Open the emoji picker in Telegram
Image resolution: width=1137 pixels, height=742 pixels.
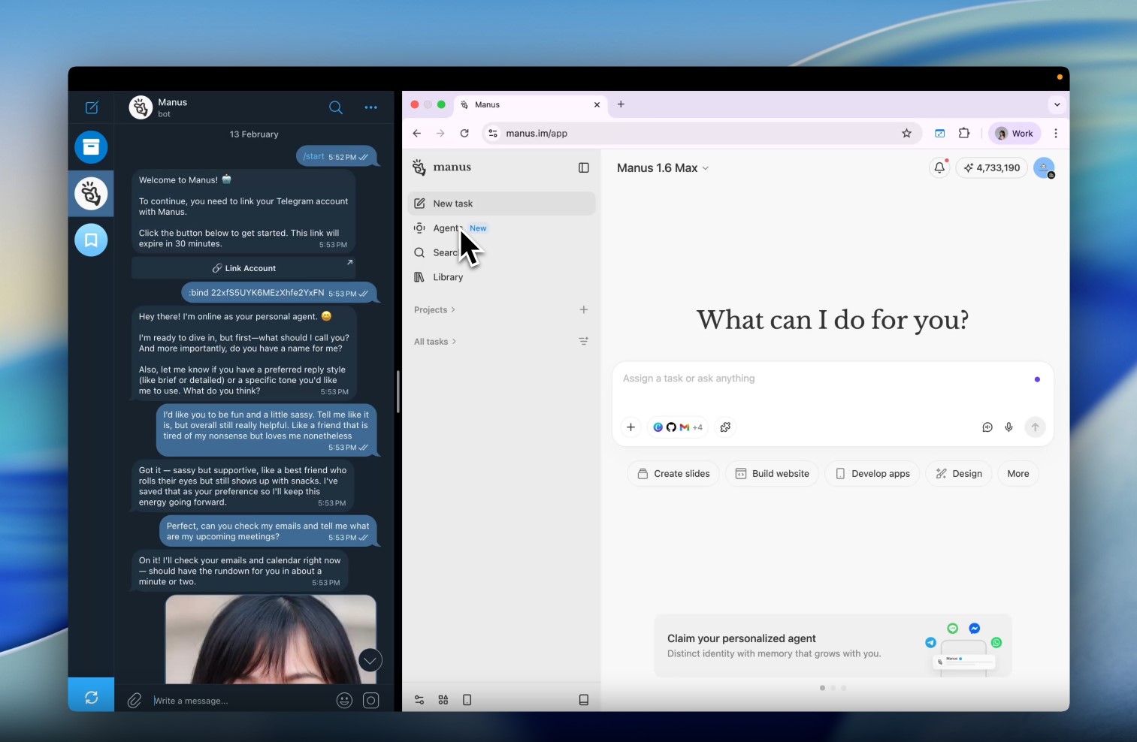(344, 701)
